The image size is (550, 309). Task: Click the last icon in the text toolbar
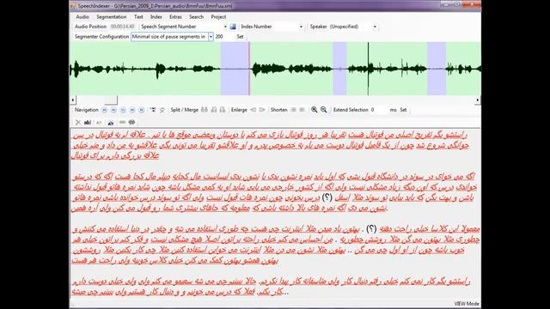pyautogui.click(x=131, y=122)
